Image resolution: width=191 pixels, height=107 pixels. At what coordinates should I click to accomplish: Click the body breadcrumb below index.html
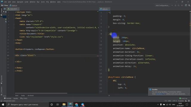pos(23,95)
